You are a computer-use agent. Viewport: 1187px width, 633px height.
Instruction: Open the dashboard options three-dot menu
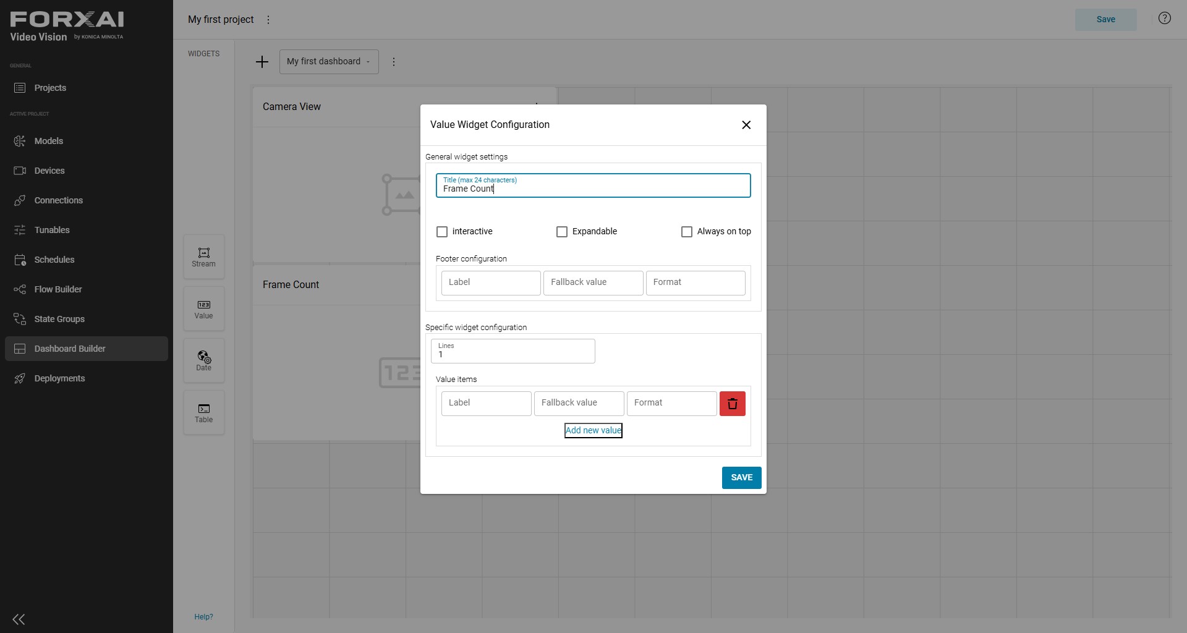click(x=394, y=62)
